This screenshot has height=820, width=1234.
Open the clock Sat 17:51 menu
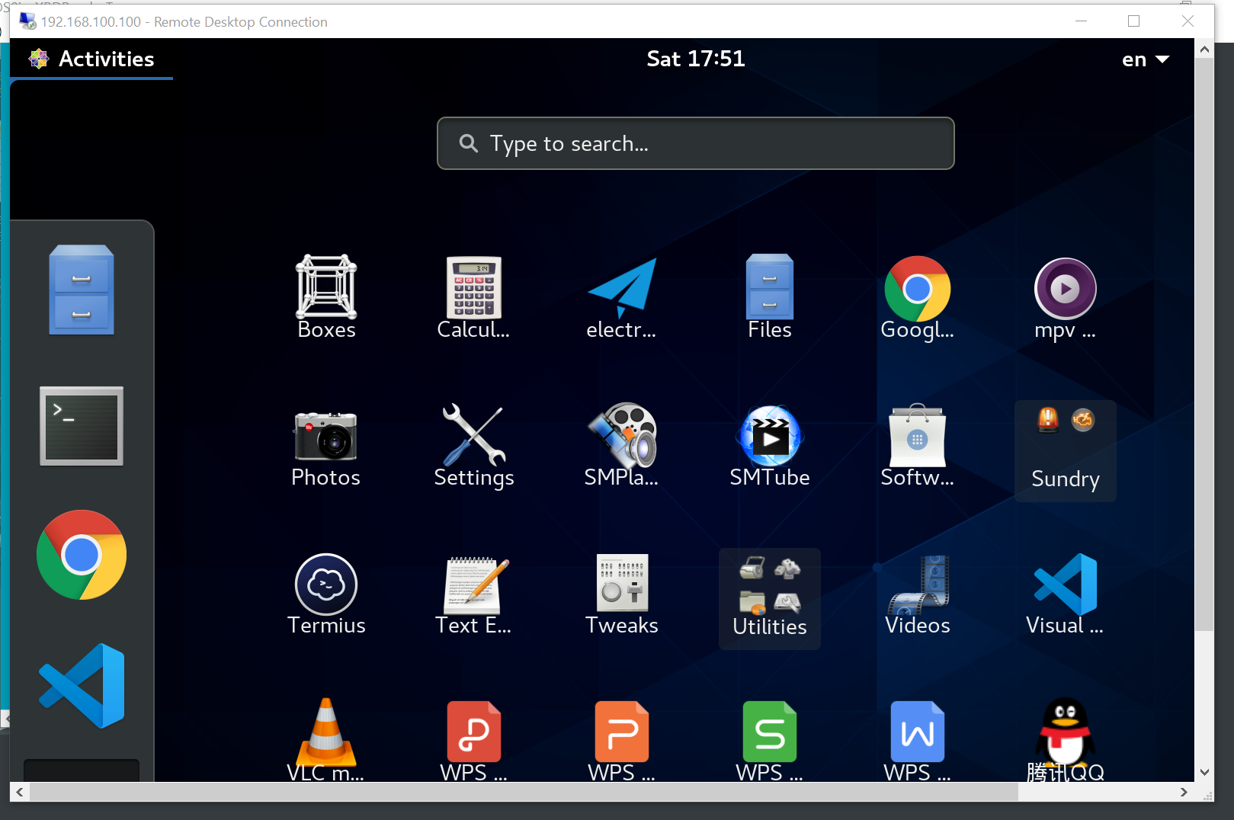coord(695,59)
